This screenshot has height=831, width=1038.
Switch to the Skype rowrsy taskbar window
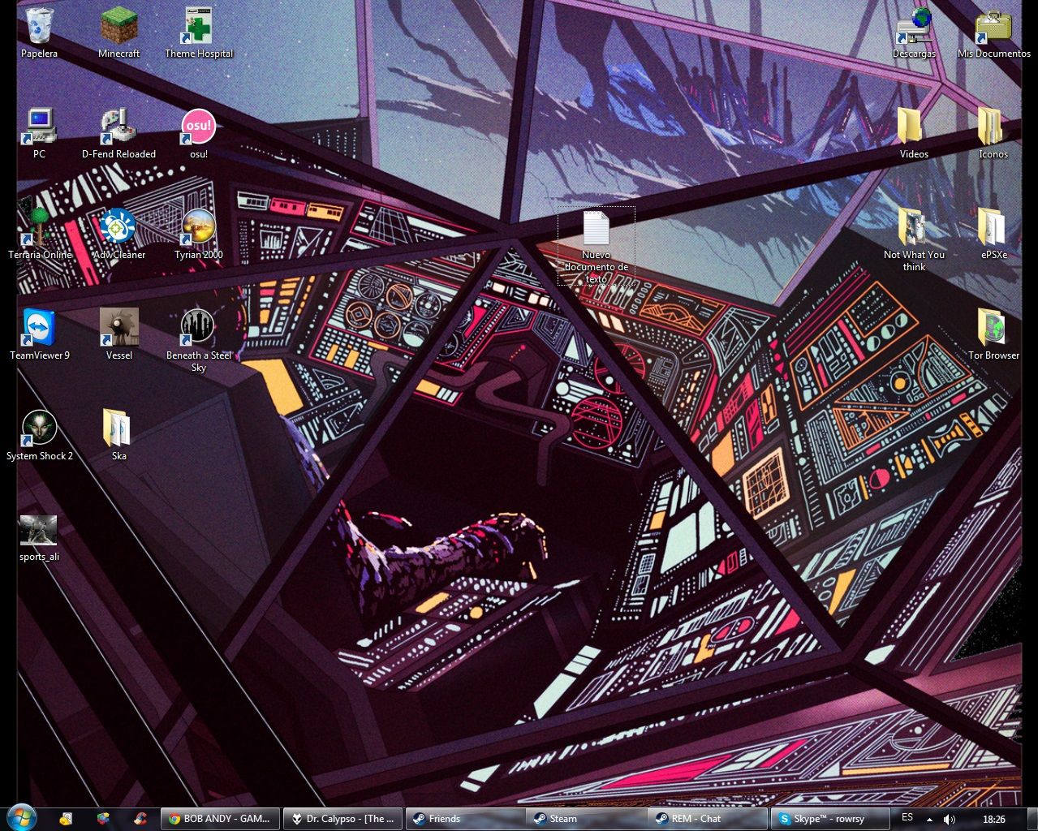click(829, 819)
